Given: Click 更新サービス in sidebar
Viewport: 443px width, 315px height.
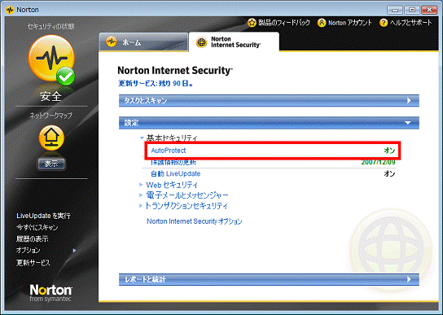Looking at the screenshot, I should pos(33,263).
